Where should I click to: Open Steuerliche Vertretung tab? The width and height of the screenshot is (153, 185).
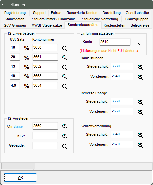click(100, 19)
